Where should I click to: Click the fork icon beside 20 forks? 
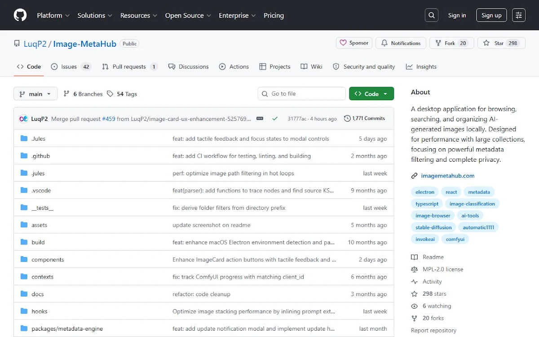point(414,318)
